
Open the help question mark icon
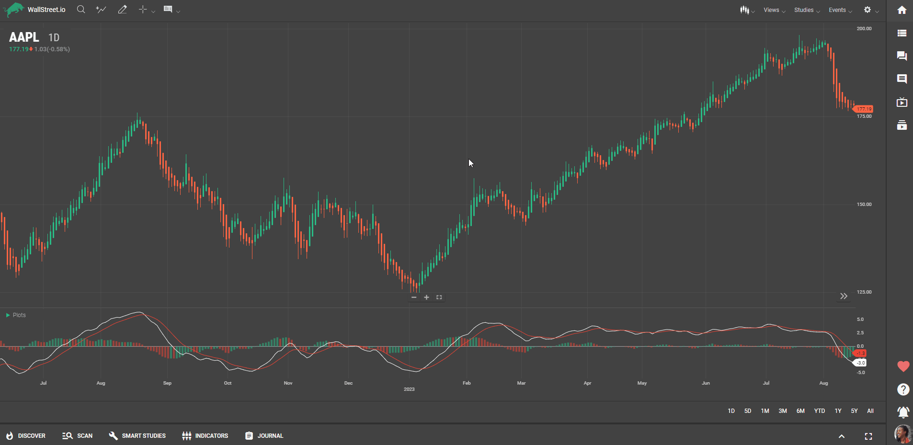pos(903,389)
